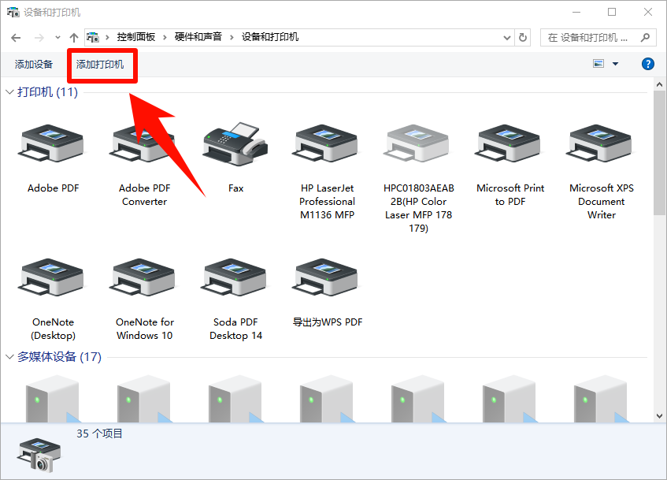Click the 打印机 (11) group header text
This screenshot has width=667, height=480.
[x=47, y=92]
